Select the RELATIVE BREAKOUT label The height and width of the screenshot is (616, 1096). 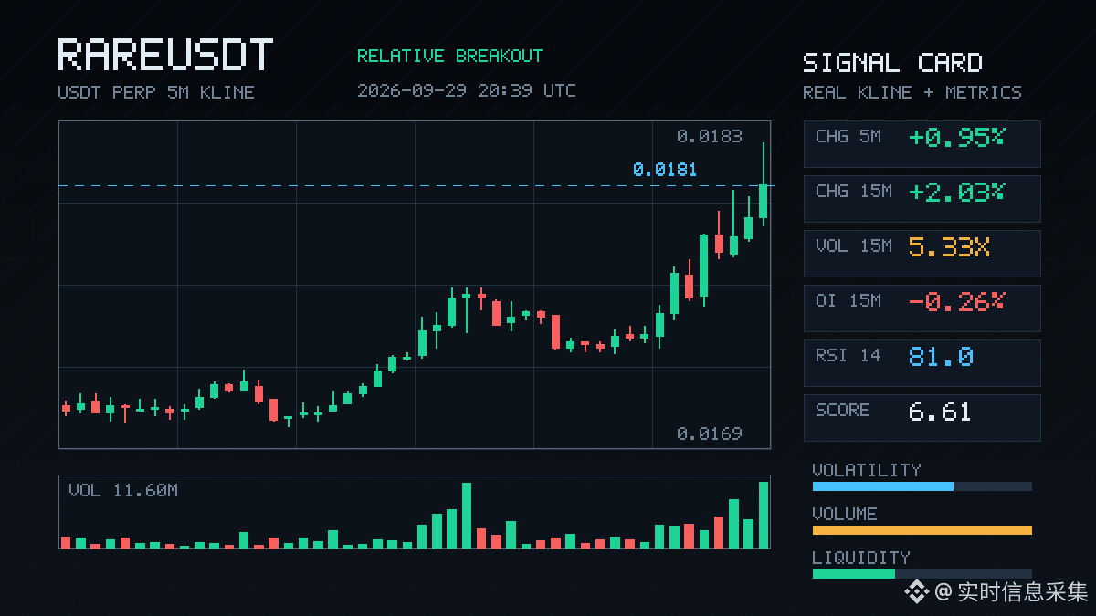449,56
